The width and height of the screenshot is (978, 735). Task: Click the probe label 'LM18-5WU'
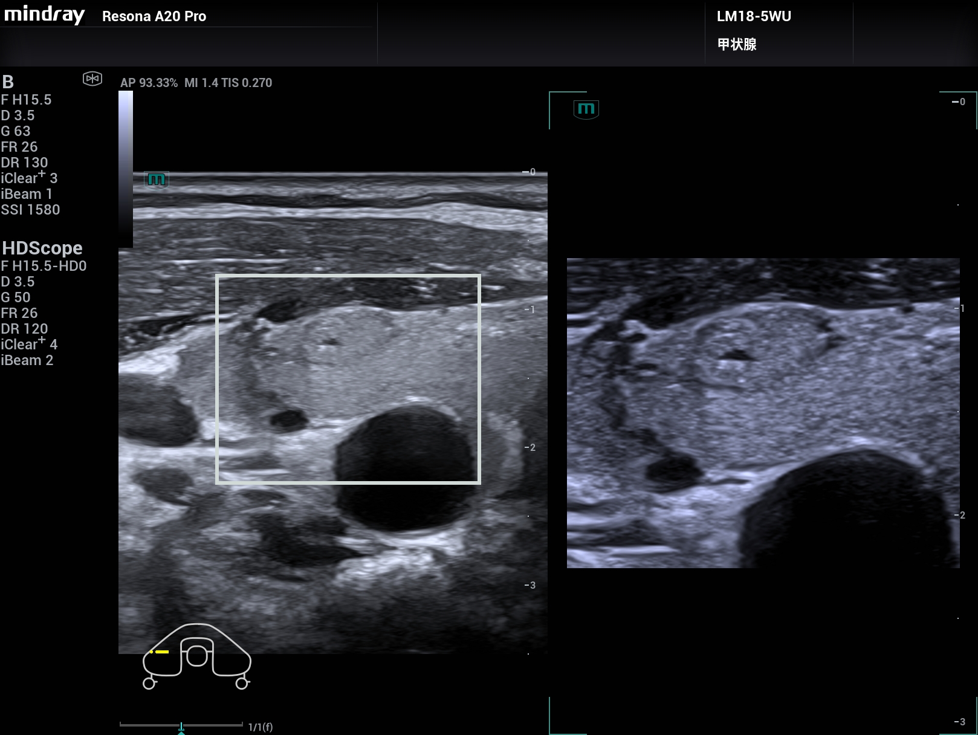tap(754, 16)
